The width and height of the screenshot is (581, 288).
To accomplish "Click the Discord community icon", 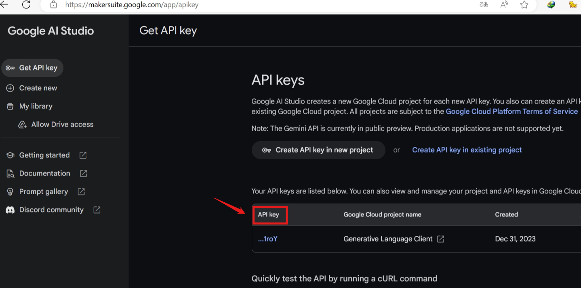I will pyautogui.click(x=10, y=210).
